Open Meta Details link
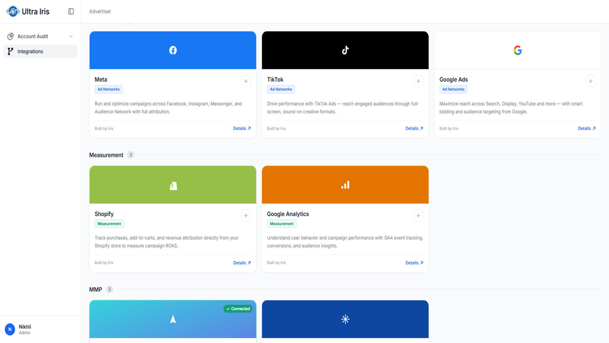Viewport: 609px width, 343px height. [x=242, y=128]
